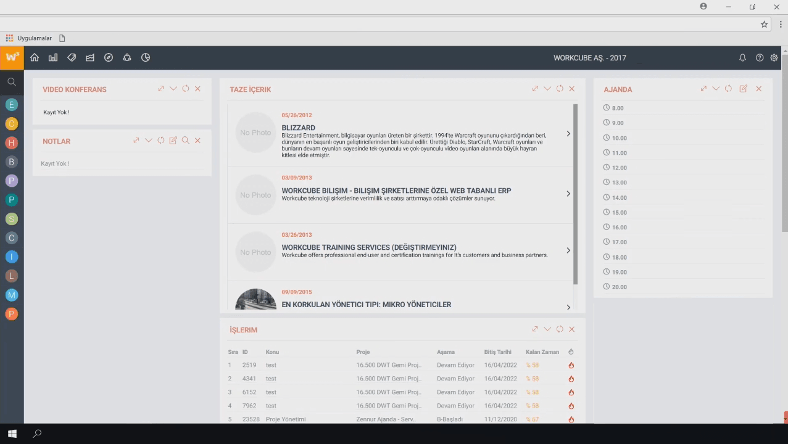Open notifications bell icon

(743, 57)
